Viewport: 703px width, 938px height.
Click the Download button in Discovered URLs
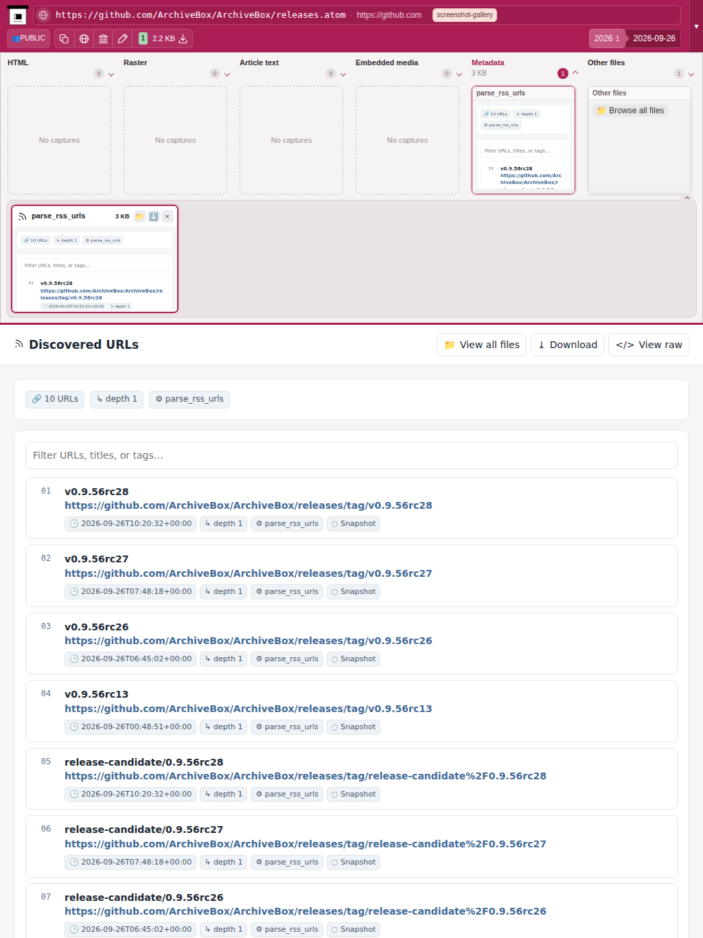[567, 345]
